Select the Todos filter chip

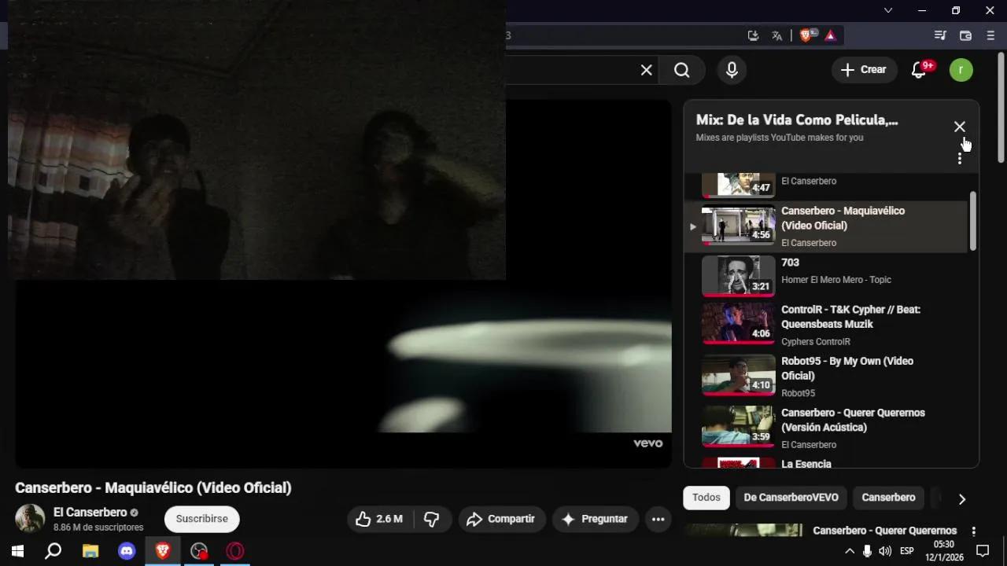(x=706, y=497)
